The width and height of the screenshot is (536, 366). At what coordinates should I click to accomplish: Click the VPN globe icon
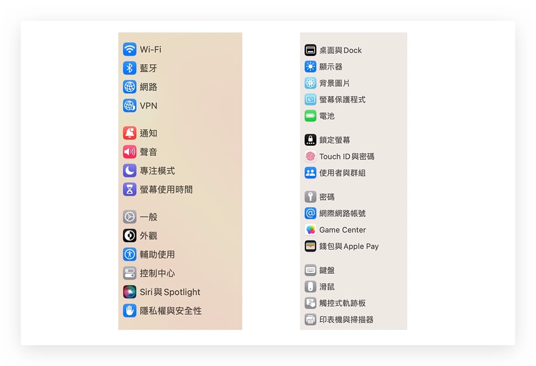130,106
